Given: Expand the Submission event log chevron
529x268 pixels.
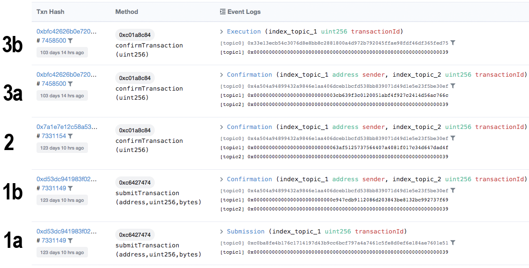Looking at the screenshot, I should point(221,232).
